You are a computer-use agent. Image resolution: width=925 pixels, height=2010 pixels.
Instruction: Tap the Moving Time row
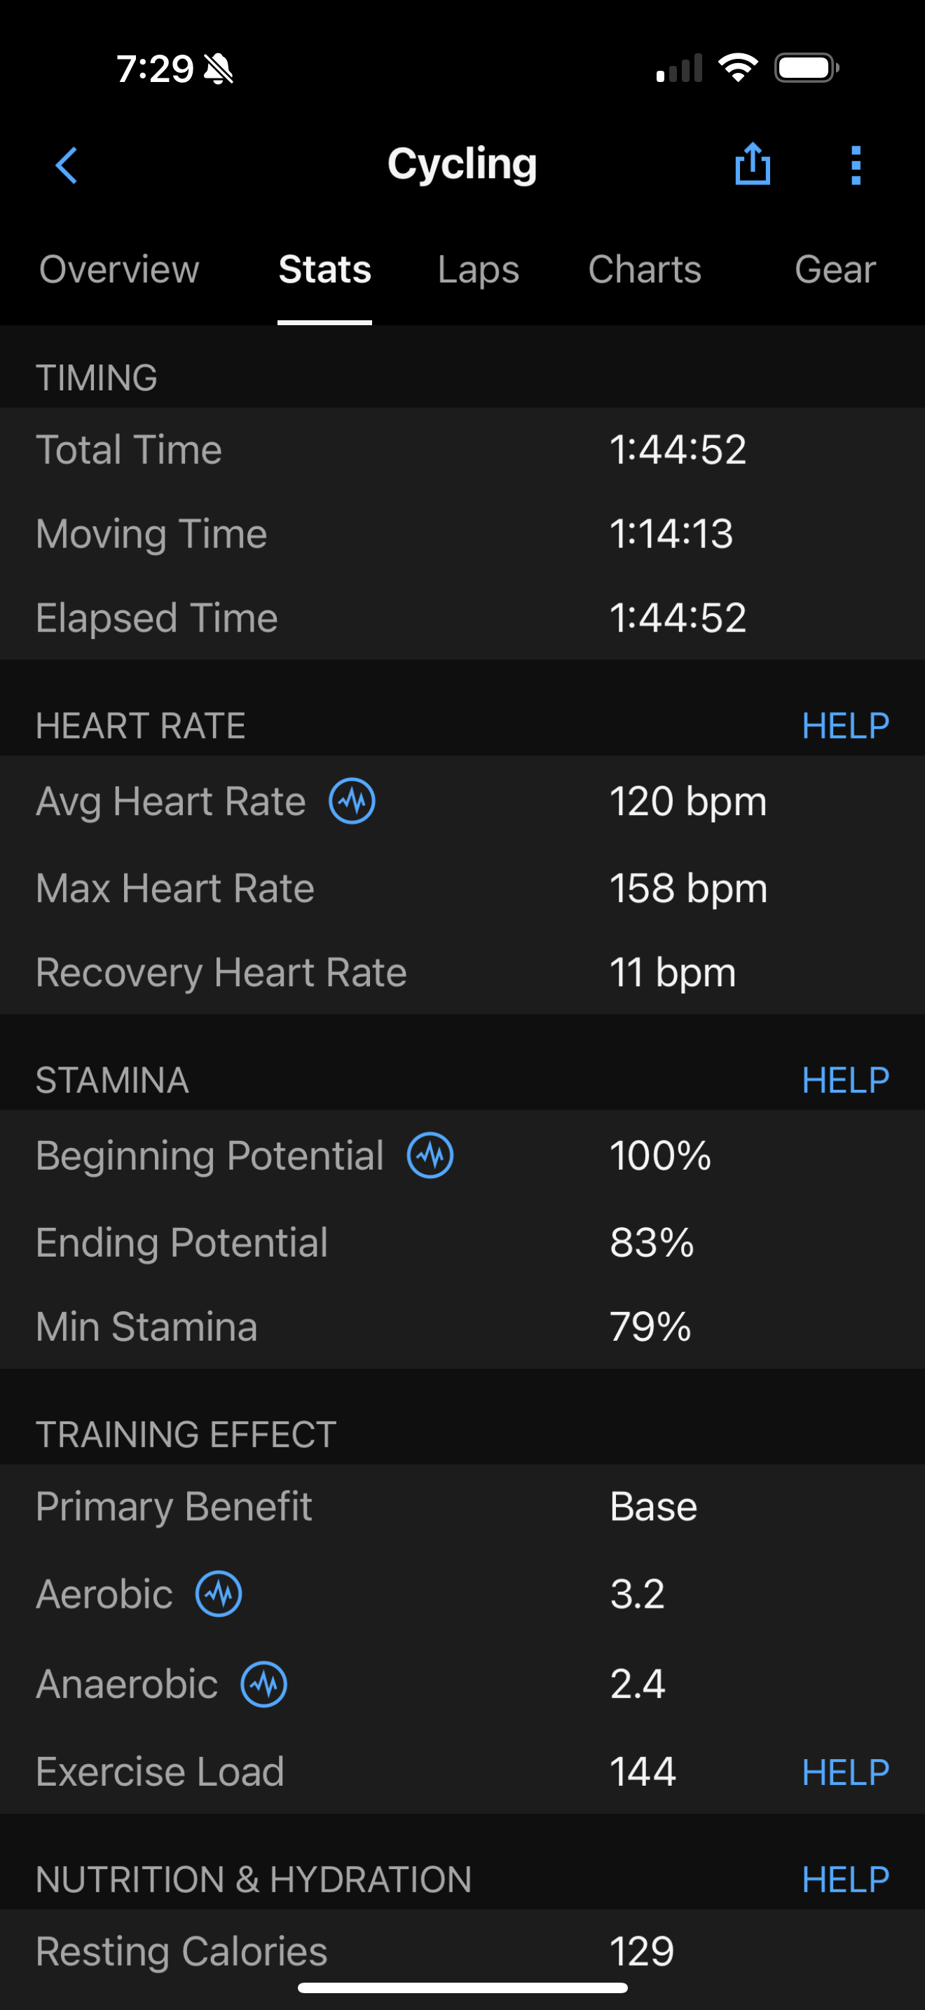pyautogui.click(x=463, y=535)
